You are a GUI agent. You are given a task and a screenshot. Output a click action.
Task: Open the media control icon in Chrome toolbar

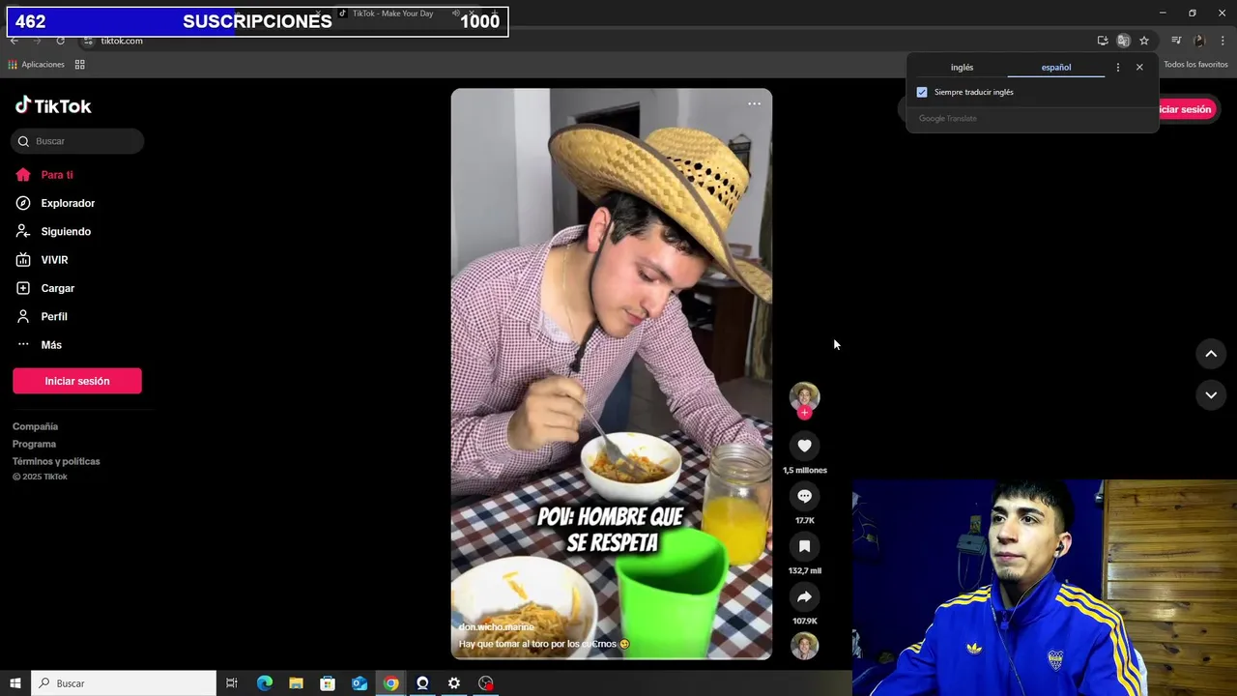point(1176,41)
